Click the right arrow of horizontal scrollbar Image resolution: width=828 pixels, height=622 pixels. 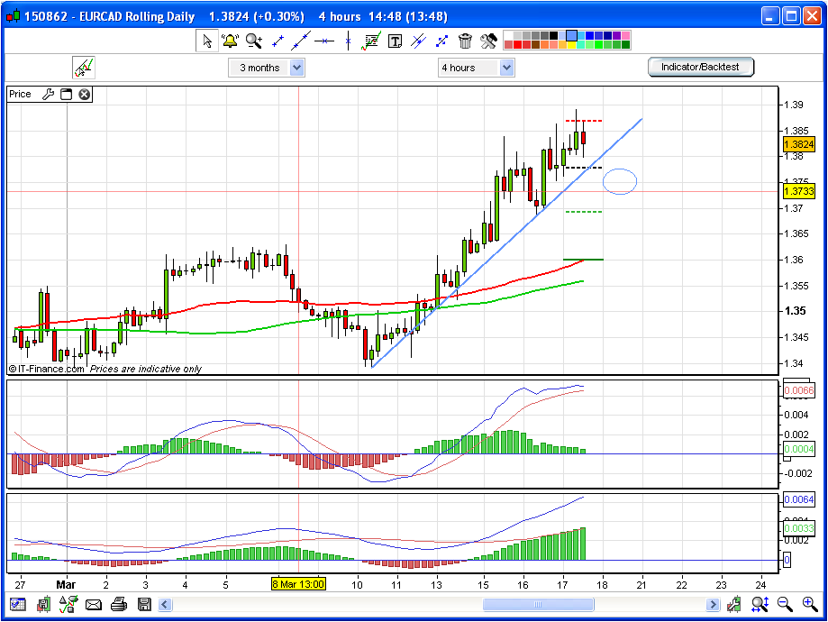pyautogui.click(x=713, y=604)
